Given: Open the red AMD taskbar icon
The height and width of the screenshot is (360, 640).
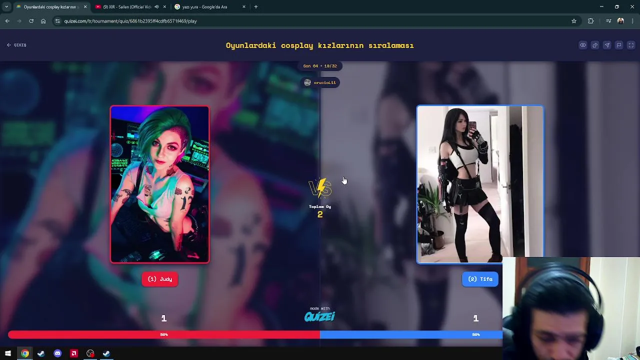Looking at the screenshot, I should coord(74,353).
